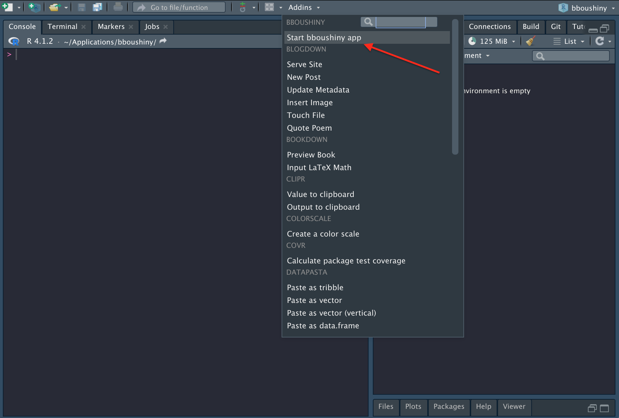This screenshot has height=418, width=619.
Task: Select Input LaTeX Math addin
Action: pos(367,167)
